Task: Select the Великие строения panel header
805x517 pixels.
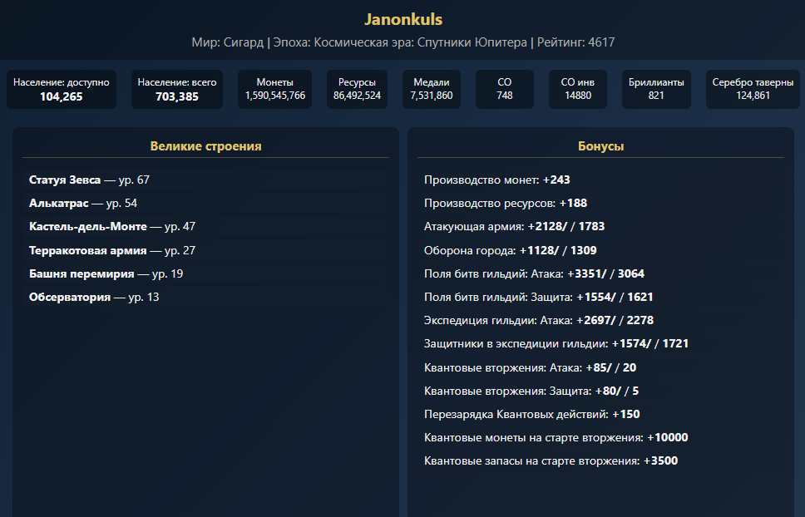Action: click(x=206, y=146)
